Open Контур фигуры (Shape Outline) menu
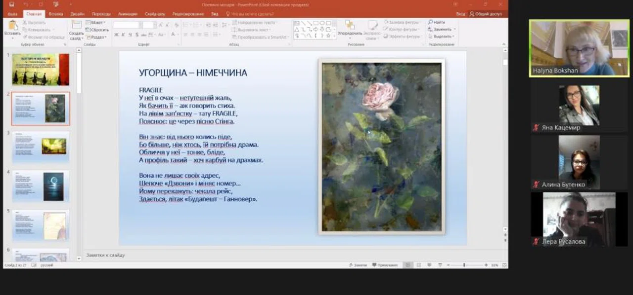 point(401,30)
